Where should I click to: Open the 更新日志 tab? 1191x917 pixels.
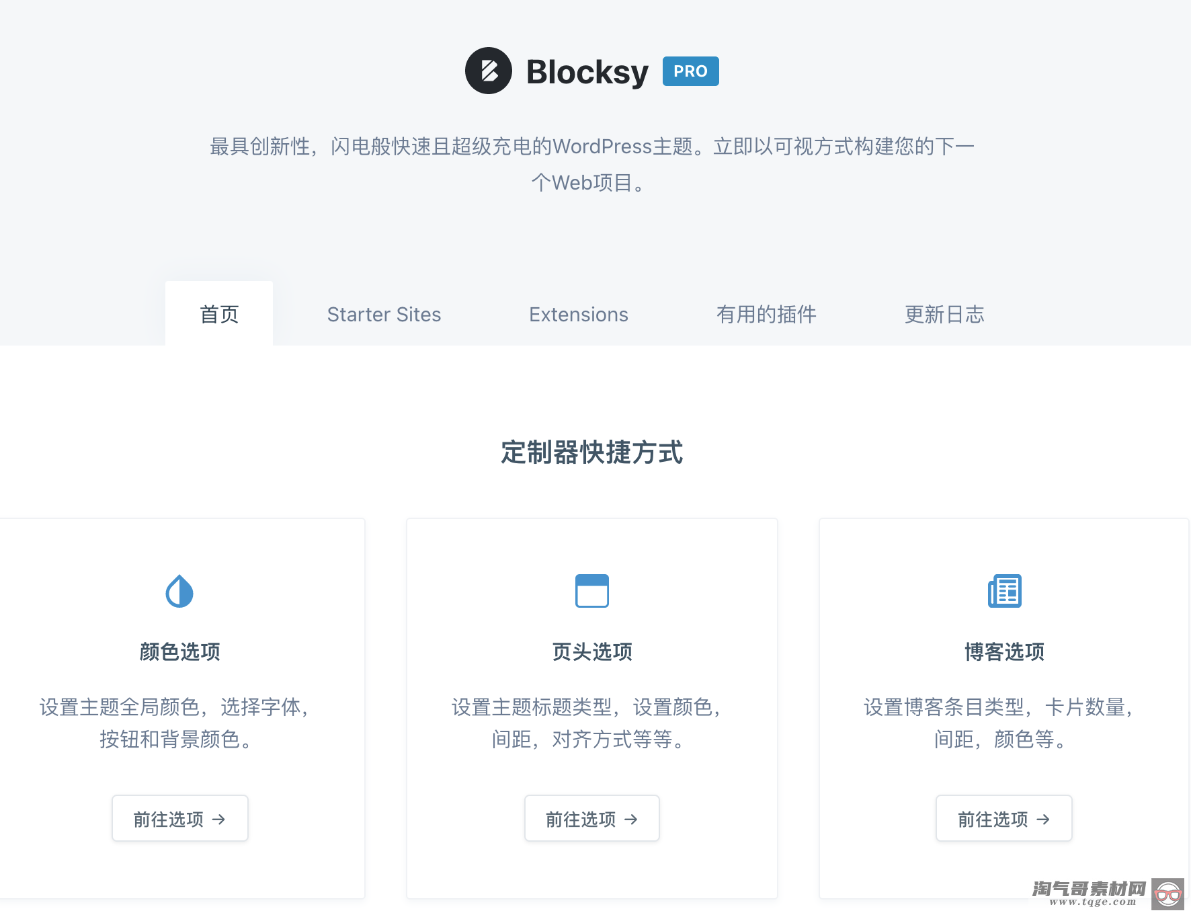(944, 314)
